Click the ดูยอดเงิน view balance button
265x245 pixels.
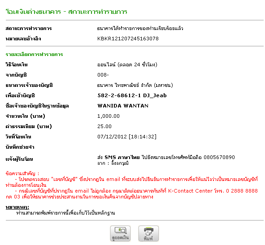tap(120, 233)
